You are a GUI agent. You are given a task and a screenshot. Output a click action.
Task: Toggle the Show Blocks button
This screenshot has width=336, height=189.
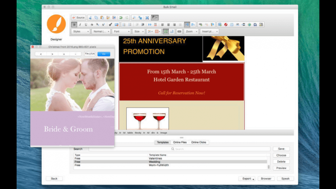pos(171,32)
